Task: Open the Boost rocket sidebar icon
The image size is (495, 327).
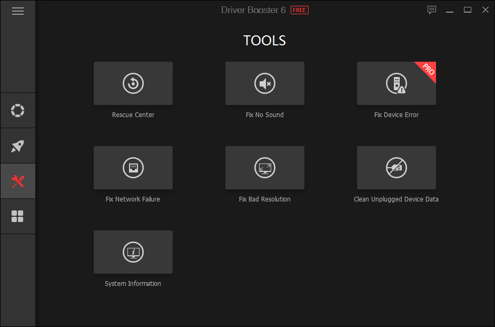Action: pos(18,146)
